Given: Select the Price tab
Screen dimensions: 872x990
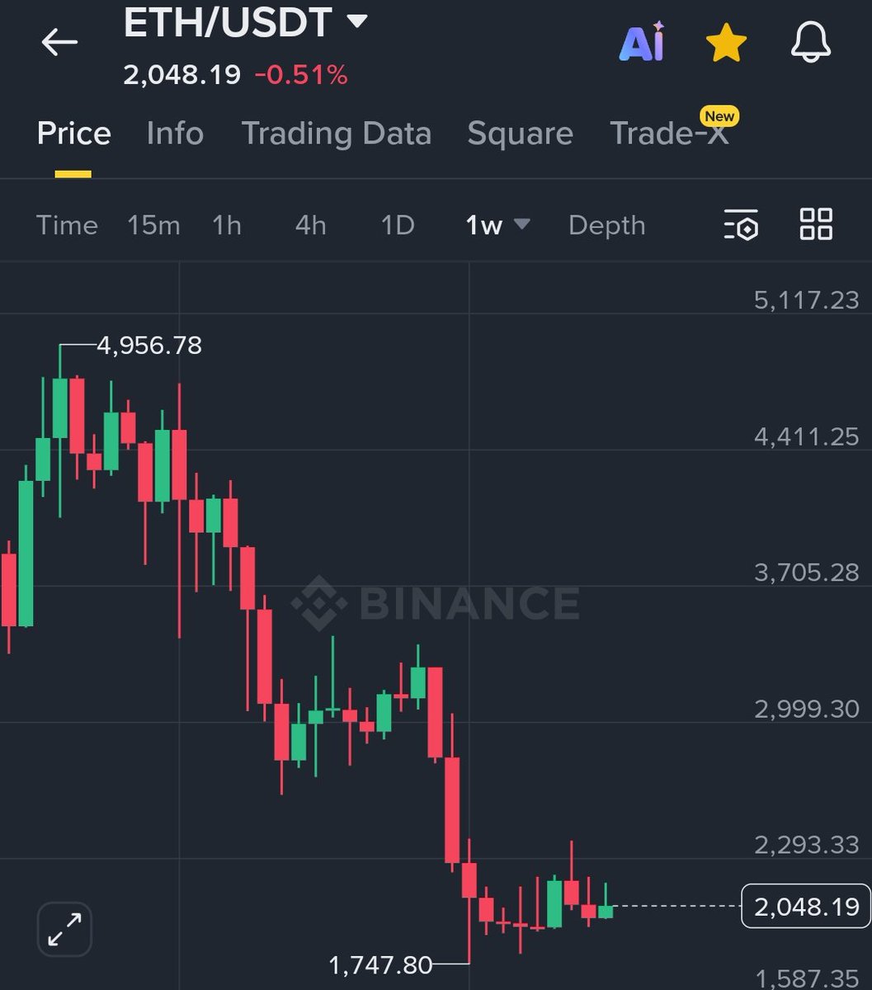Looking at the screenshot, I should (x=73, y=134).
